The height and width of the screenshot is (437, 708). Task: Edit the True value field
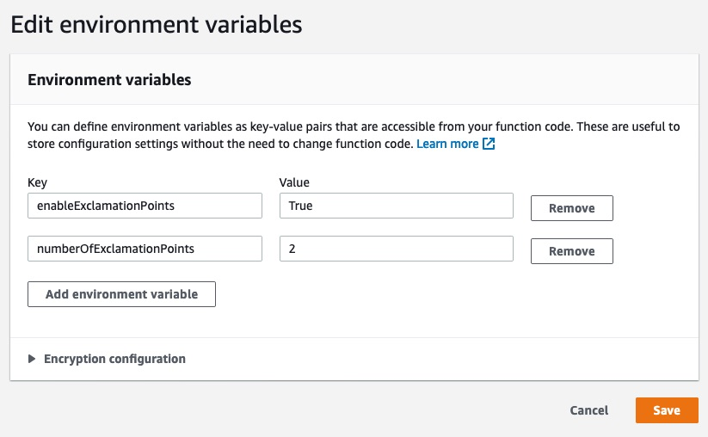click(396, 206)
